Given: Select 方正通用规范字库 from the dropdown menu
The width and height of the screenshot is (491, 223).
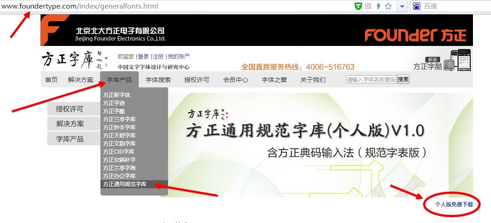Looking at the screenshot, I should [134, 184].
